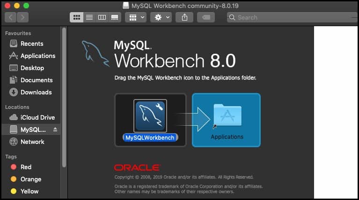The image size is (359, 200).
Task: Open the group-by arrangement dropdown
Action: click(x=136, y=17)
